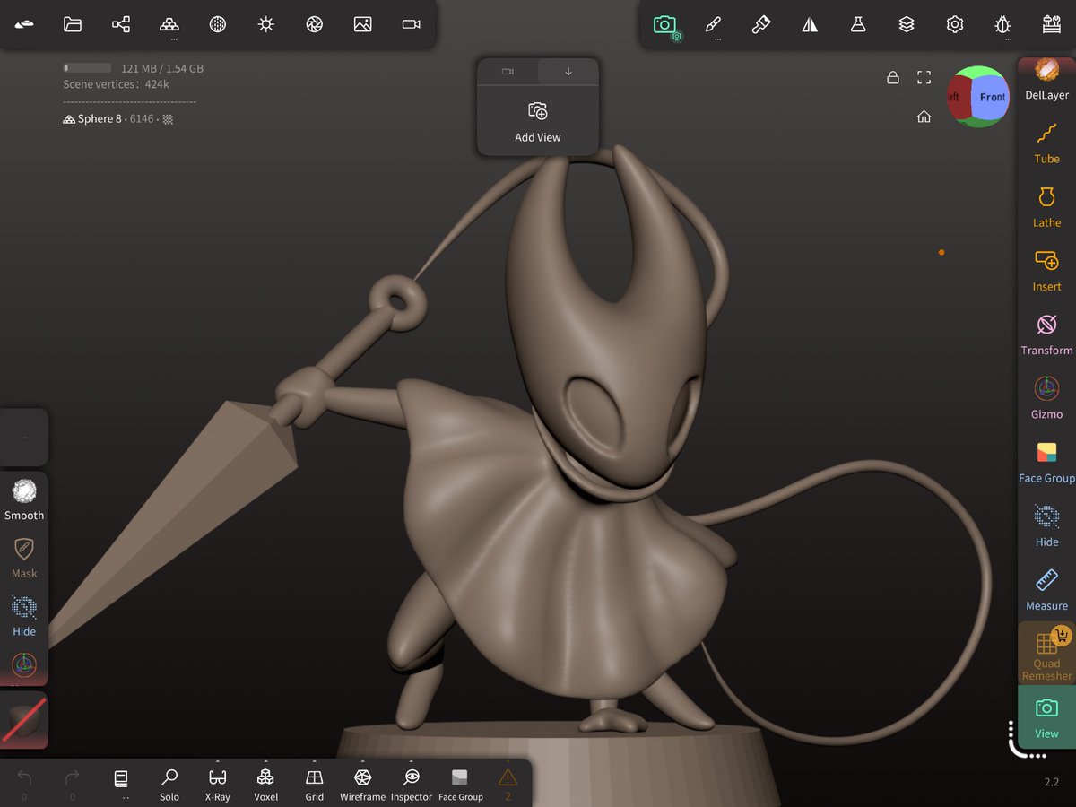Select the active View tool

(x=1046, y=716)
